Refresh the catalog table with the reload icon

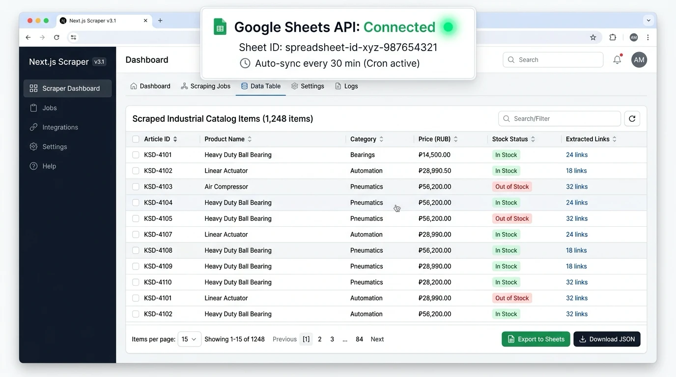coord(632,119)
